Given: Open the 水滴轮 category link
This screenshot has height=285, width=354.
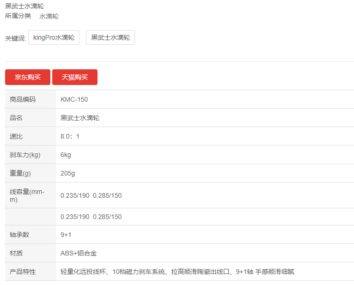Looking at the screenshot, I should click(x=49, y=16).
